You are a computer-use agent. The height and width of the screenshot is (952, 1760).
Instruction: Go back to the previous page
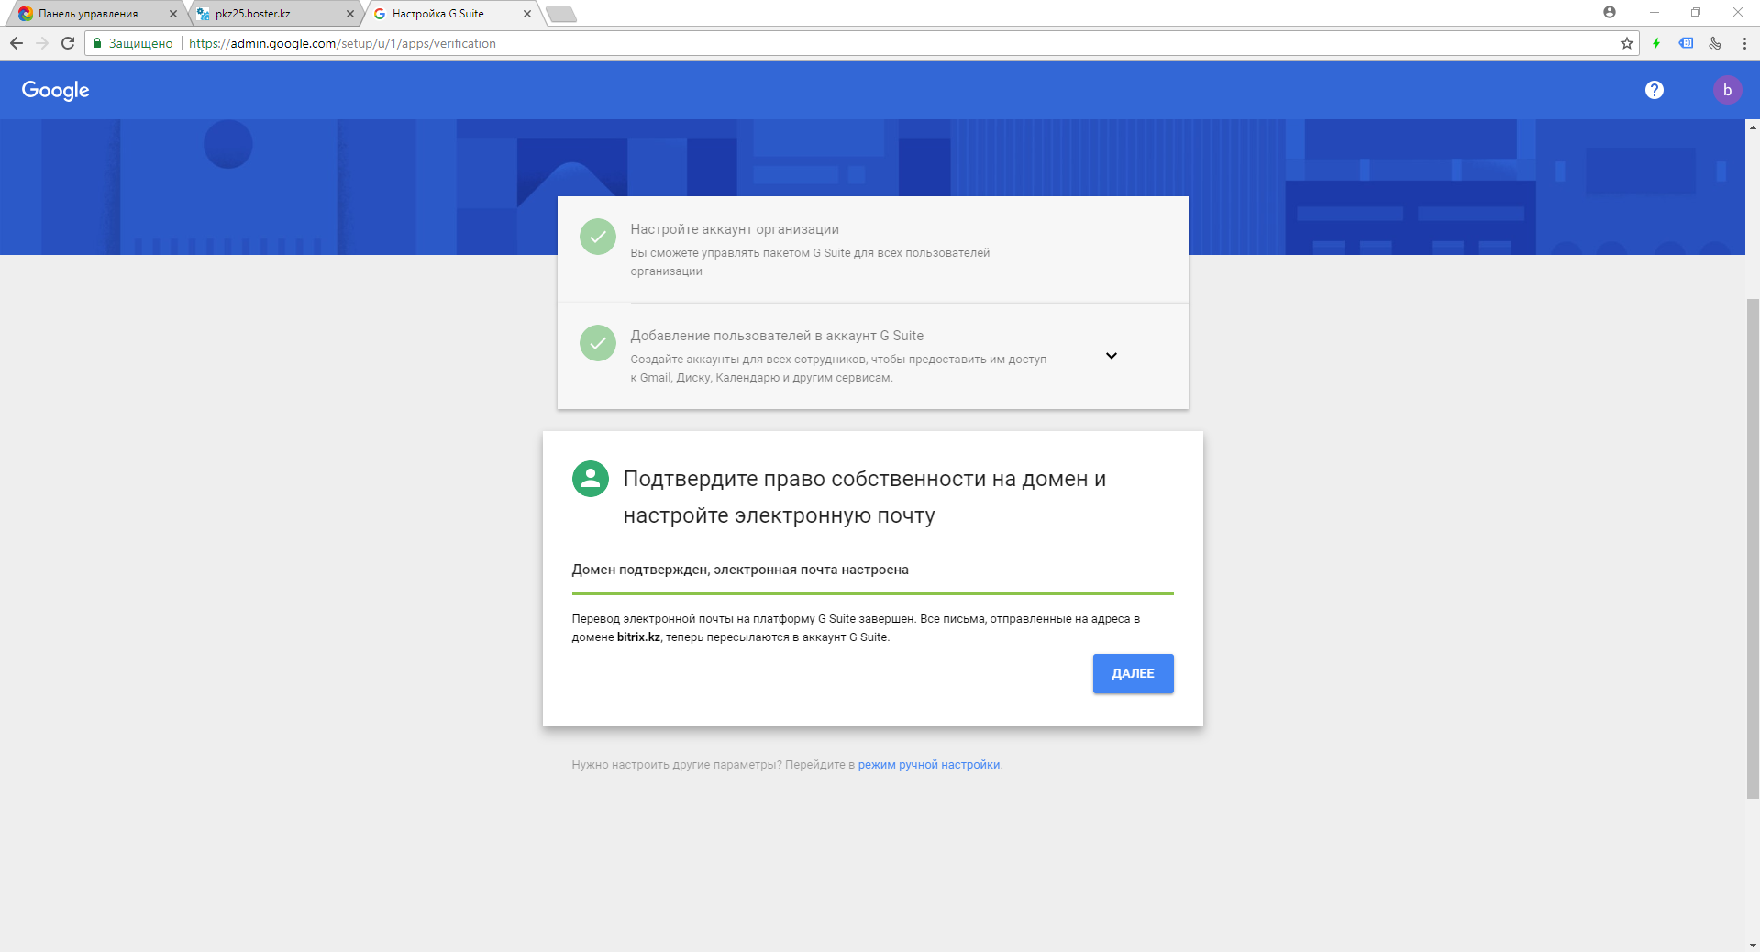(x=17, y=43)
